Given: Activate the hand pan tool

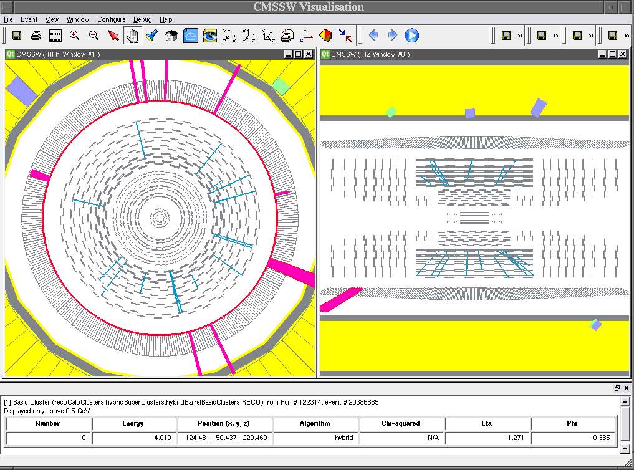Looking at the screenshot, I should click(132, 36).
